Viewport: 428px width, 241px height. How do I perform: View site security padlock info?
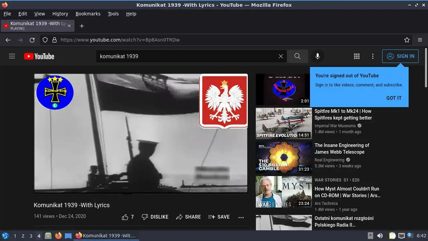click(55, 40)
